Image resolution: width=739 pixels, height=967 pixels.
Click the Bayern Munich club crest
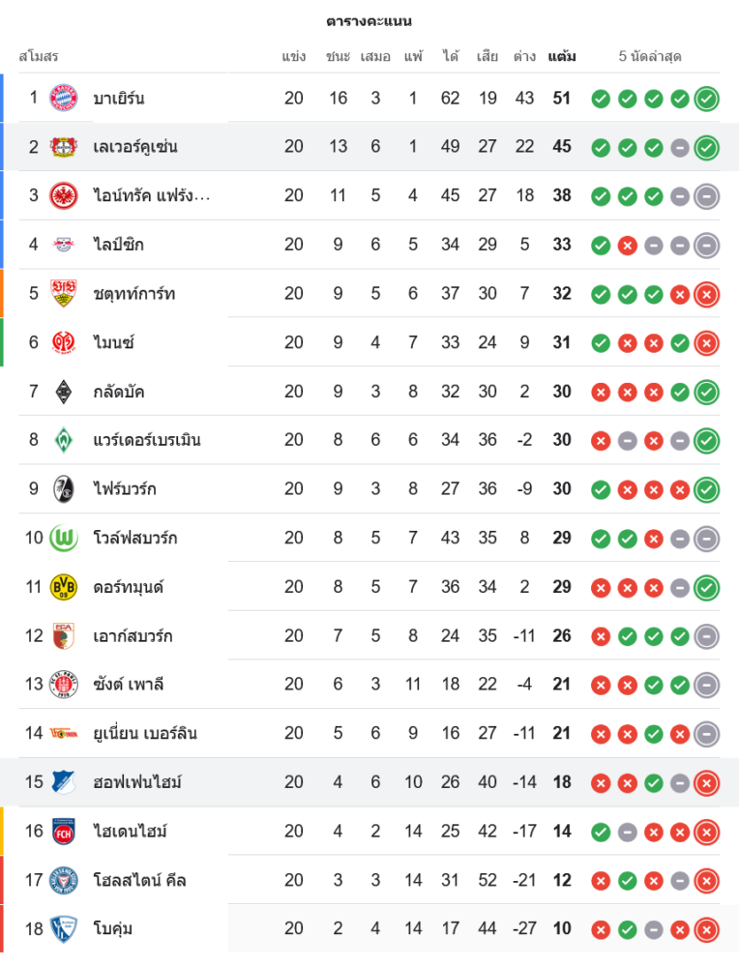(x=64, y=98)
